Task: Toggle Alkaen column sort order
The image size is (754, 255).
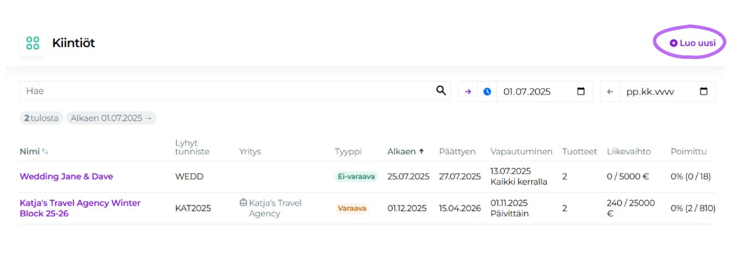Action: [x=405, y=151]
